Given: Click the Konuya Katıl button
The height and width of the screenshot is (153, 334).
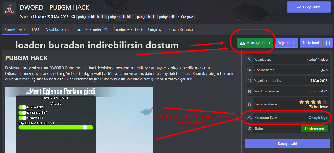Looking at the screenshot, I should tap(287, 144).
